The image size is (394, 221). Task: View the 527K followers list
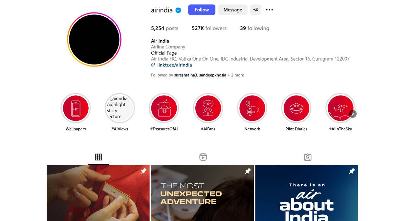point(209,28)
